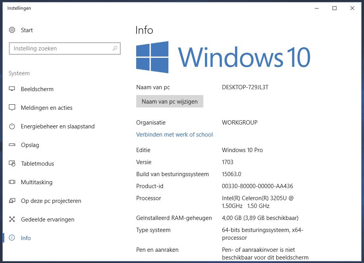This screenshot has height=263, width=364.
Task: Open Gedeelde ervaringen via its icon
Action: coord(12,219)
